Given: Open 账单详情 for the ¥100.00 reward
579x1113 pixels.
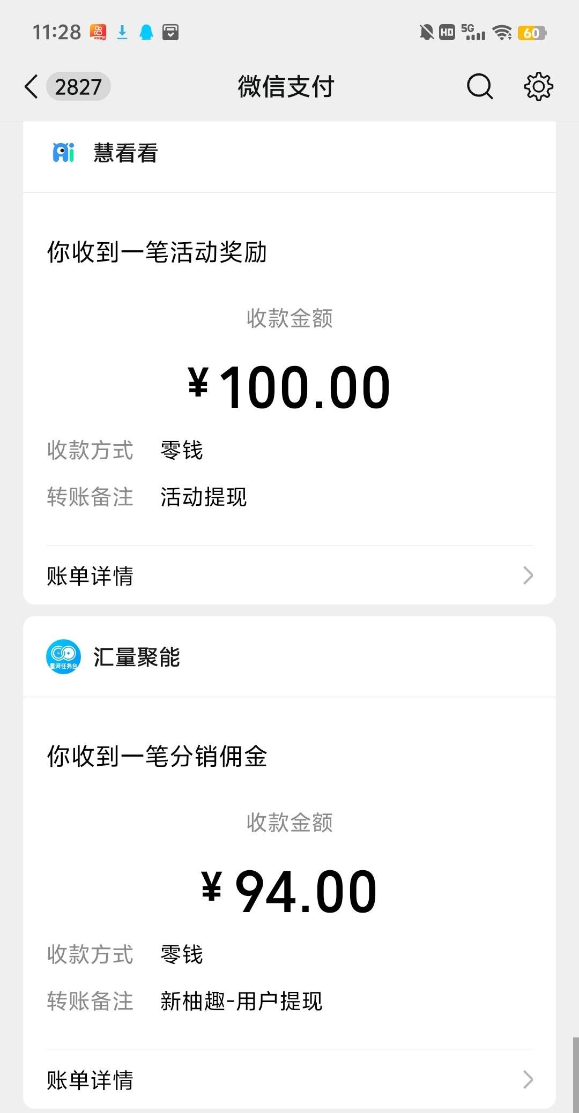Looking at the screenshot, I should point(90,576).
